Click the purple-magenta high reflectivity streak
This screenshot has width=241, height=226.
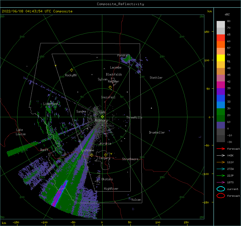tap(60, 193)
